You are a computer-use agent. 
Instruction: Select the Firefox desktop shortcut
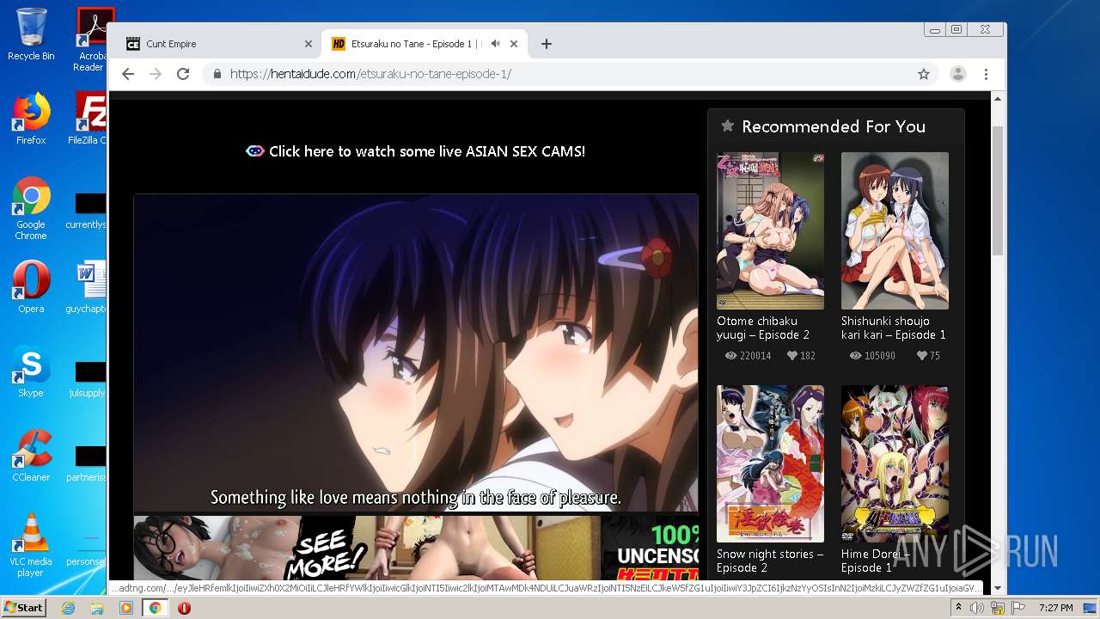[x=31, y=119]
